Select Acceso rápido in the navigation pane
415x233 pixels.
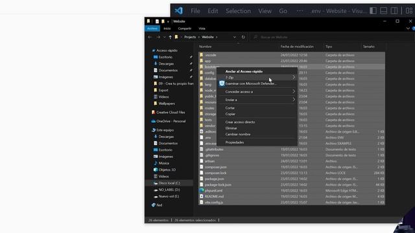pyautogui.click(x=167, y=50)
